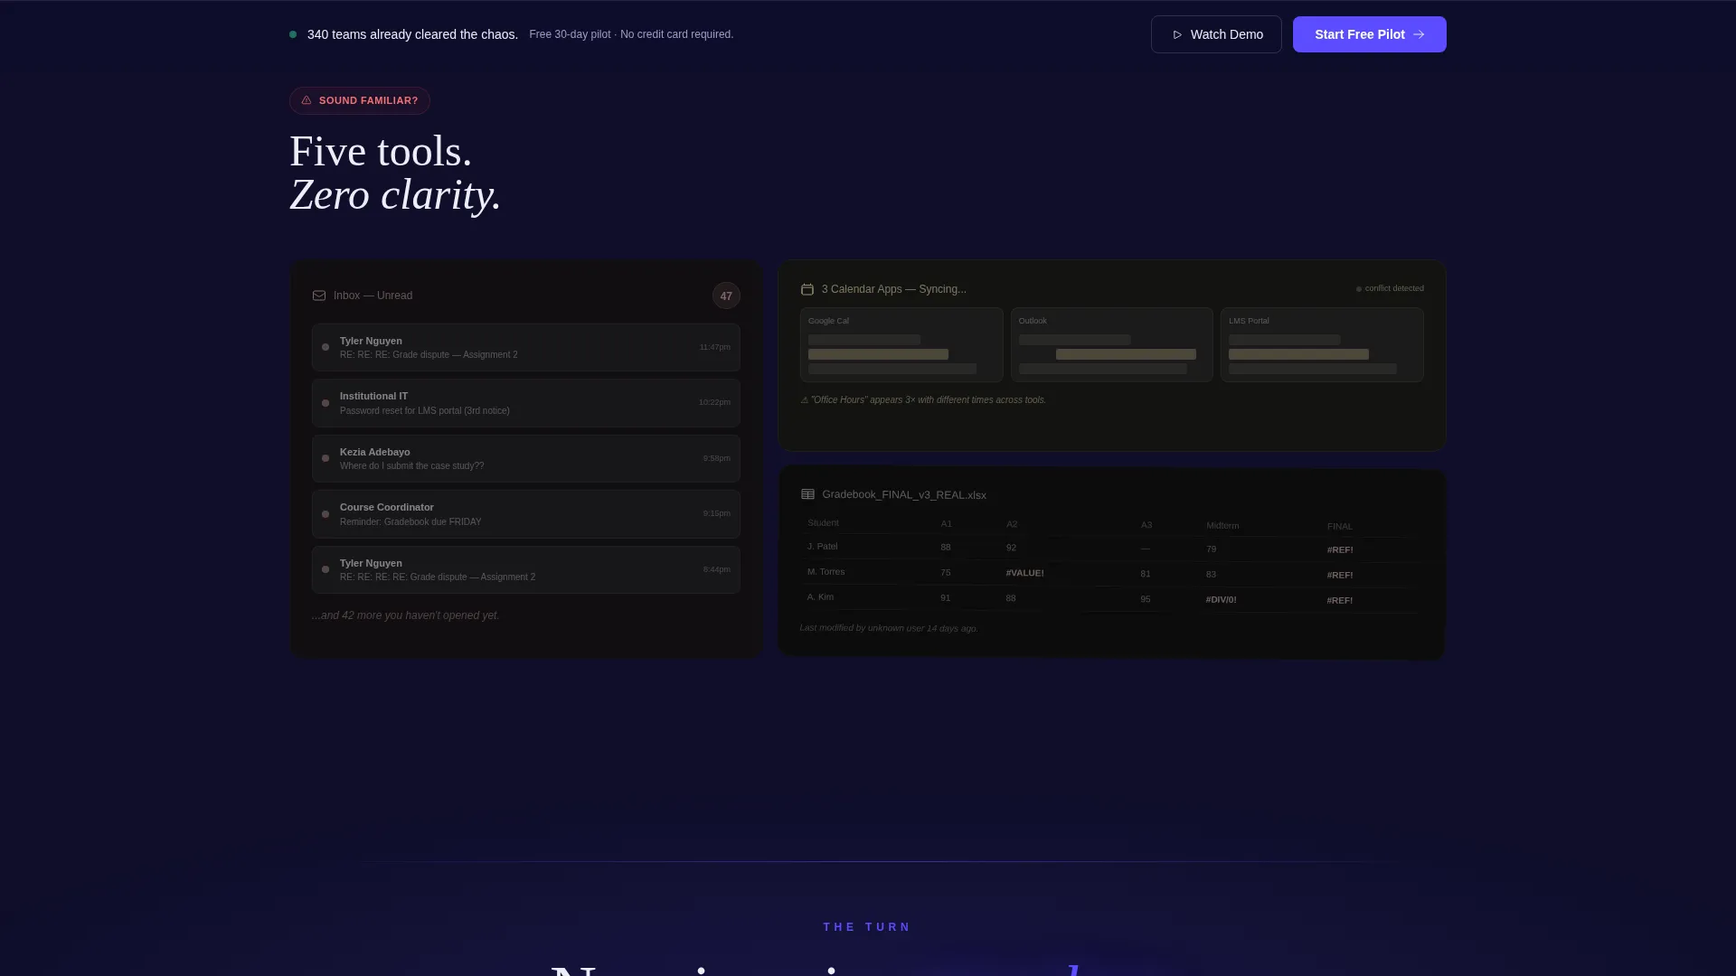Screen dimensions: 1736x976
Task: Open Kezia Adebayo case study email
Action: coord(526,458)
